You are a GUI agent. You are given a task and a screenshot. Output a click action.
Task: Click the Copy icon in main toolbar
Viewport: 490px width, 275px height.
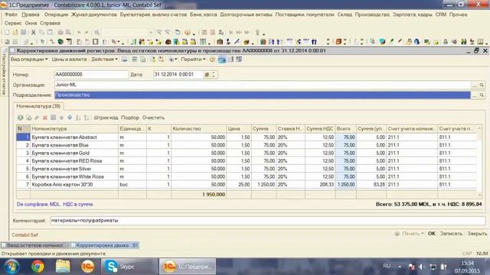[x=41, y=32]
